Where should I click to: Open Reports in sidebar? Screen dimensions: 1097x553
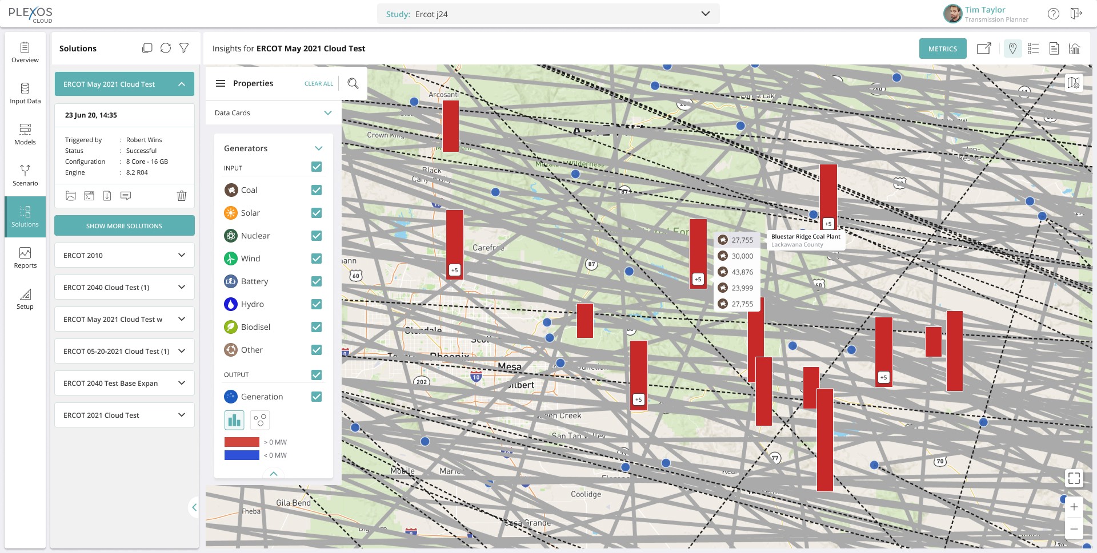(25, 258)
